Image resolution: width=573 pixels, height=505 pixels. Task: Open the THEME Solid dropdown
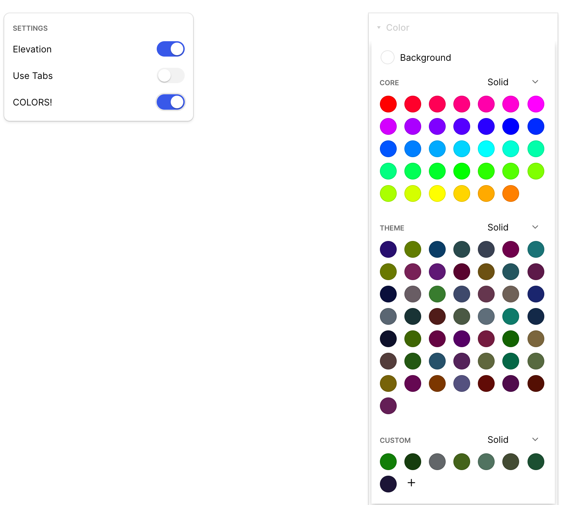coord(535,227)
